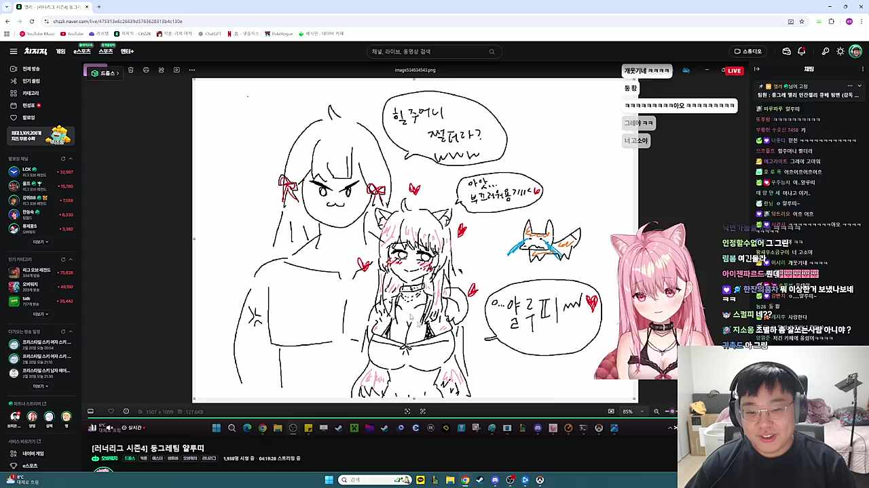
Task: Refresh the followed channels list
Action: 62,159
